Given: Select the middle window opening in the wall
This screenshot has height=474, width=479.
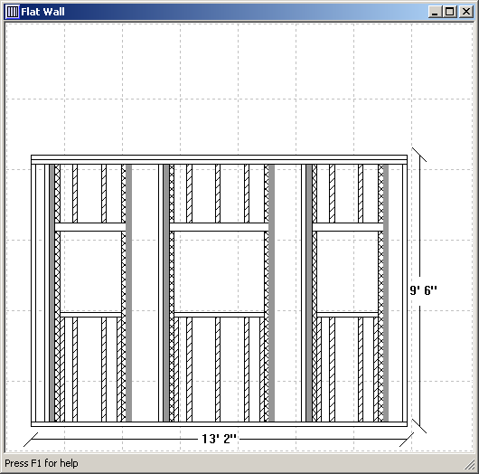Looking at the screenshot, I should coord(219,271).
